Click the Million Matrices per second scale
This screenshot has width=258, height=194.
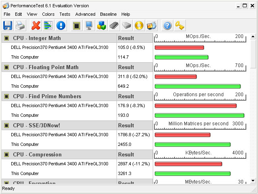point(200,126)
